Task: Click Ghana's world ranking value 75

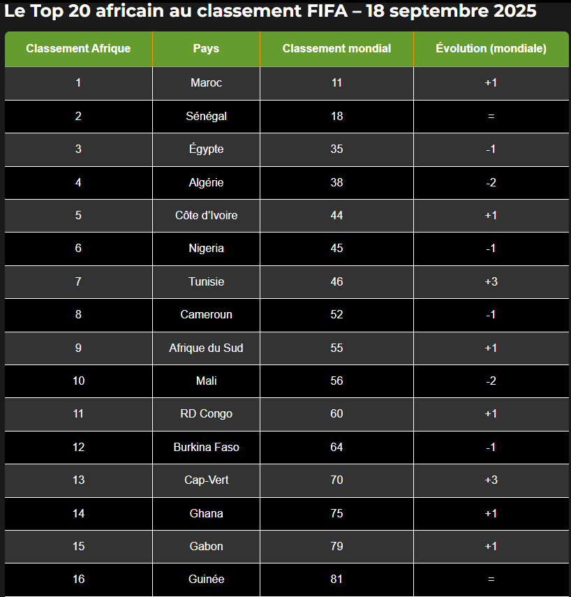Action: click(x=336, y=514)
